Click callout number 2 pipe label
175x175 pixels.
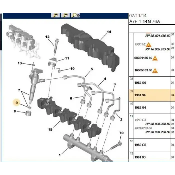(x=121, y=119)
